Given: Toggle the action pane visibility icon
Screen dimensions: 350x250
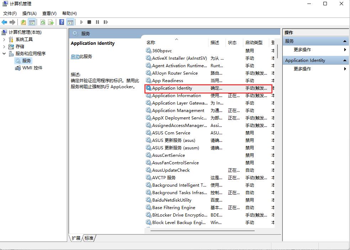Looking at the screenshot, I should [x=71, y=22].
